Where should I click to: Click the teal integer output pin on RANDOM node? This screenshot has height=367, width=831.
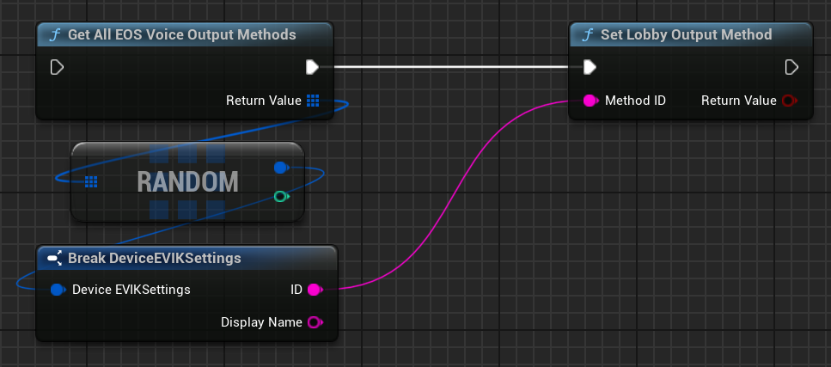pos(280,197)
